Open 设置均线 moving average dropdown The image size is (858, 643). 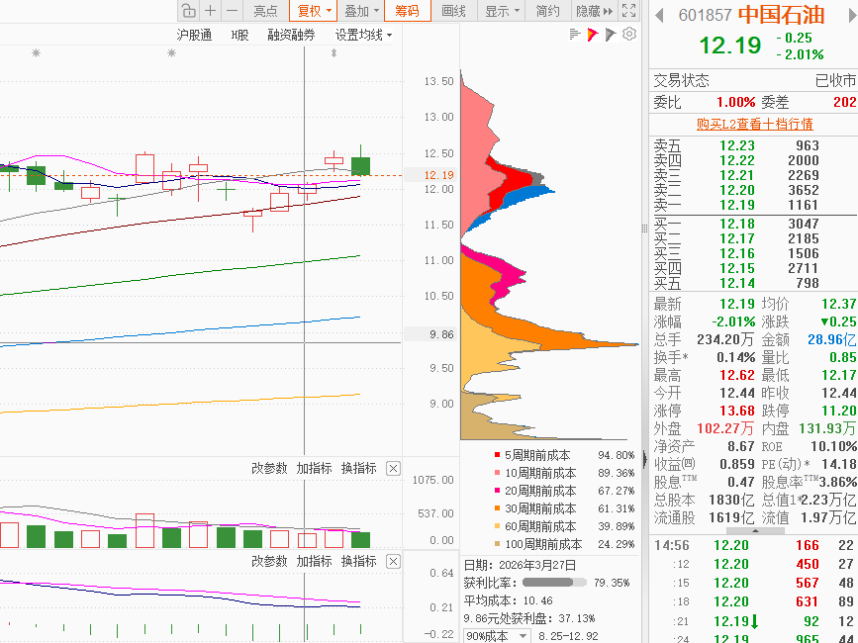(363, 35)
